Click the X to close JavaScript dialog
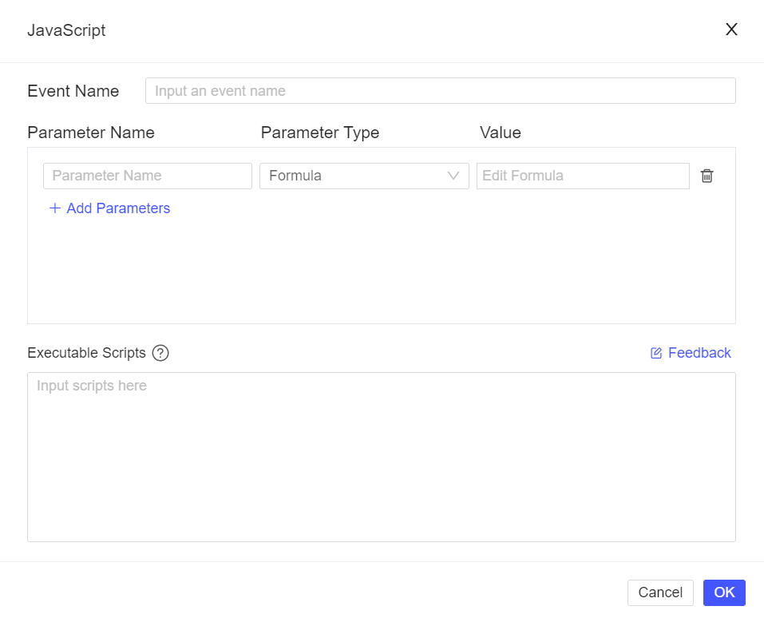This screenshot has height=622, width=764. point(731,29)
